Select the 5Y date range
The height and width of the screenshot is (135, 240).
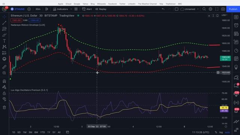54,132
